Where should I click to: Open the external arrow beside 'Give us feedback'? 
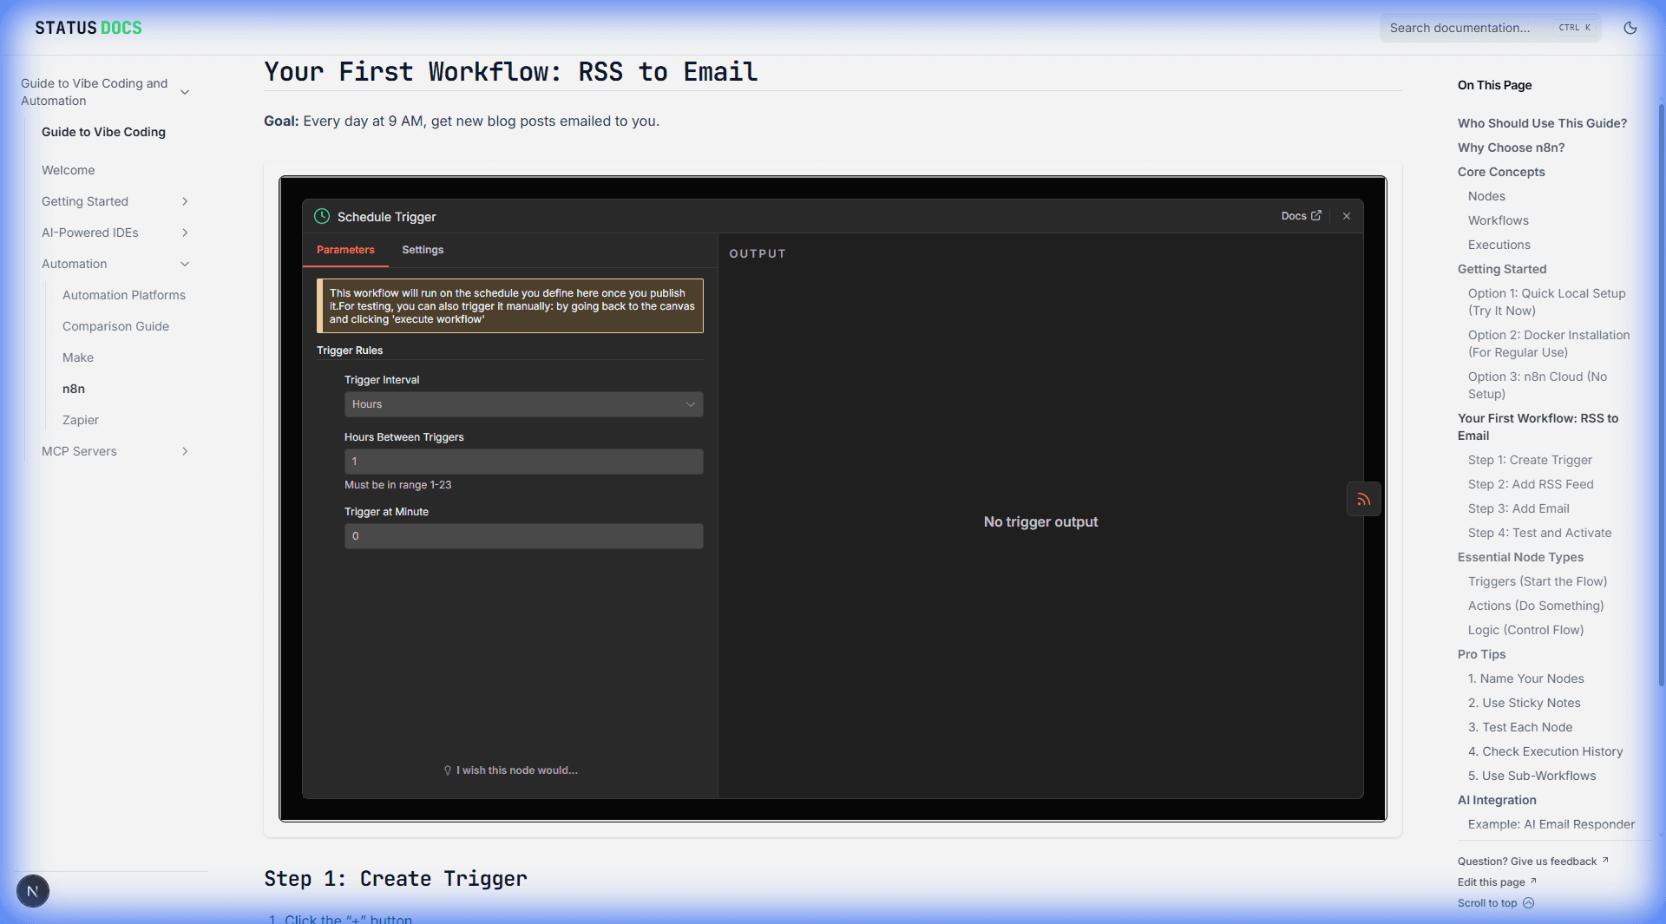tap(1604, 860)
